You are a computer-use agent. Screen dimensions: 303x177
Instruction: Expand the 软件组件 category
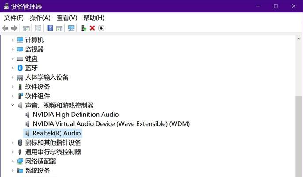pos(12,96)
